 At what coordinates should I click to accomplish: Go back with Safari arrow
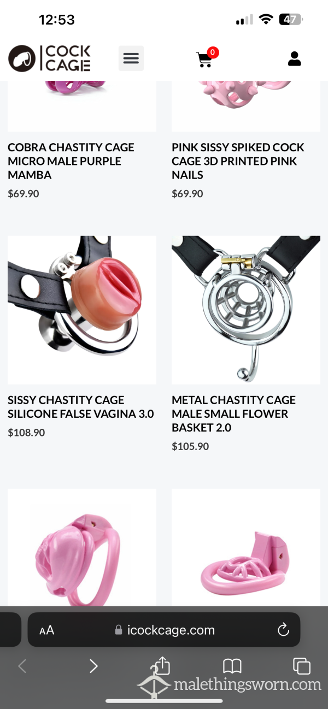coord(22,666)
